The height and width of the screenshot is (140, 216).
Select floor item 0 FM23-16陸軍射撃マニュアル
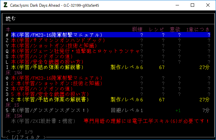pos(57,78)
